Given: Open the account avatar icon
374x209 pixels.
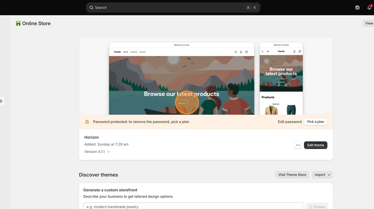Looking at the screenshot, I should 357,8.
